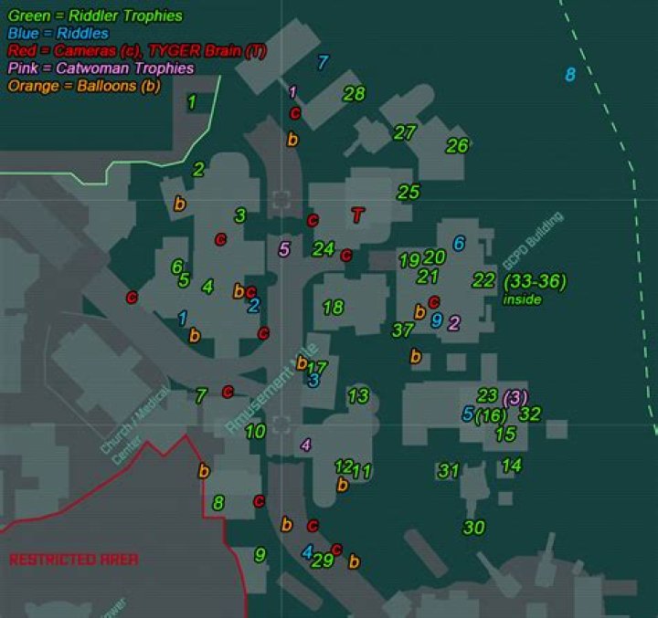Click green Riddler Trophy marker 26

tap(458, 146)
